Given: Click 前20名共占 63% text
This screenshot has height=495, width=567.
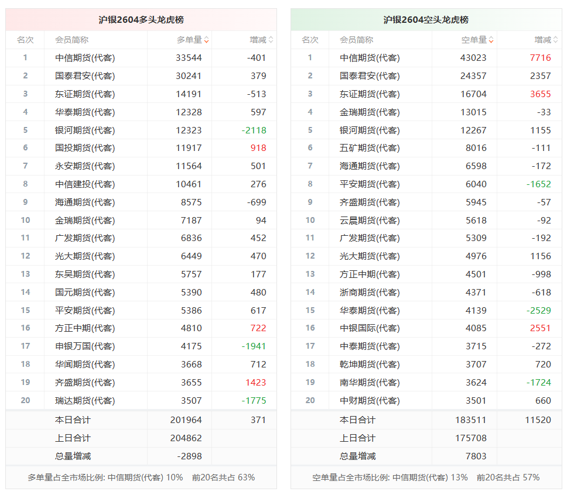Looking at the screenshot, I should (223, 477).
